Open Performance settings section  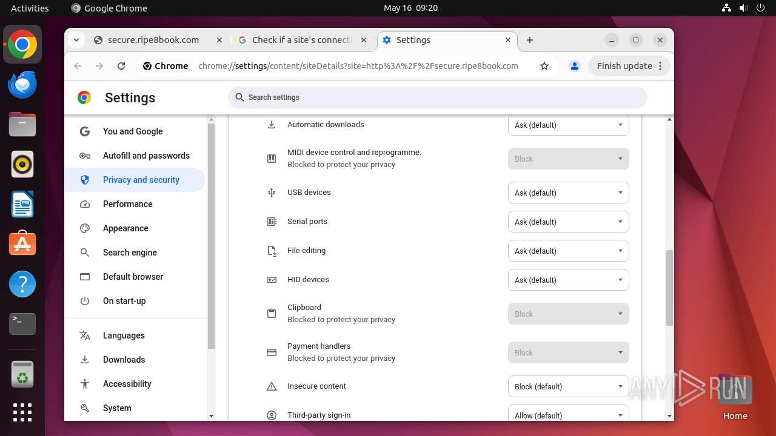coord(136,204)
